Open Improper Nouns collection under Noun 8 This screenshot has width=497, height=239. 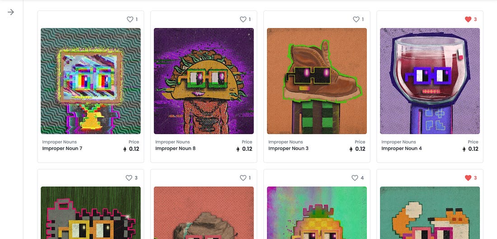pyautogui.click(x=173, y=142)
